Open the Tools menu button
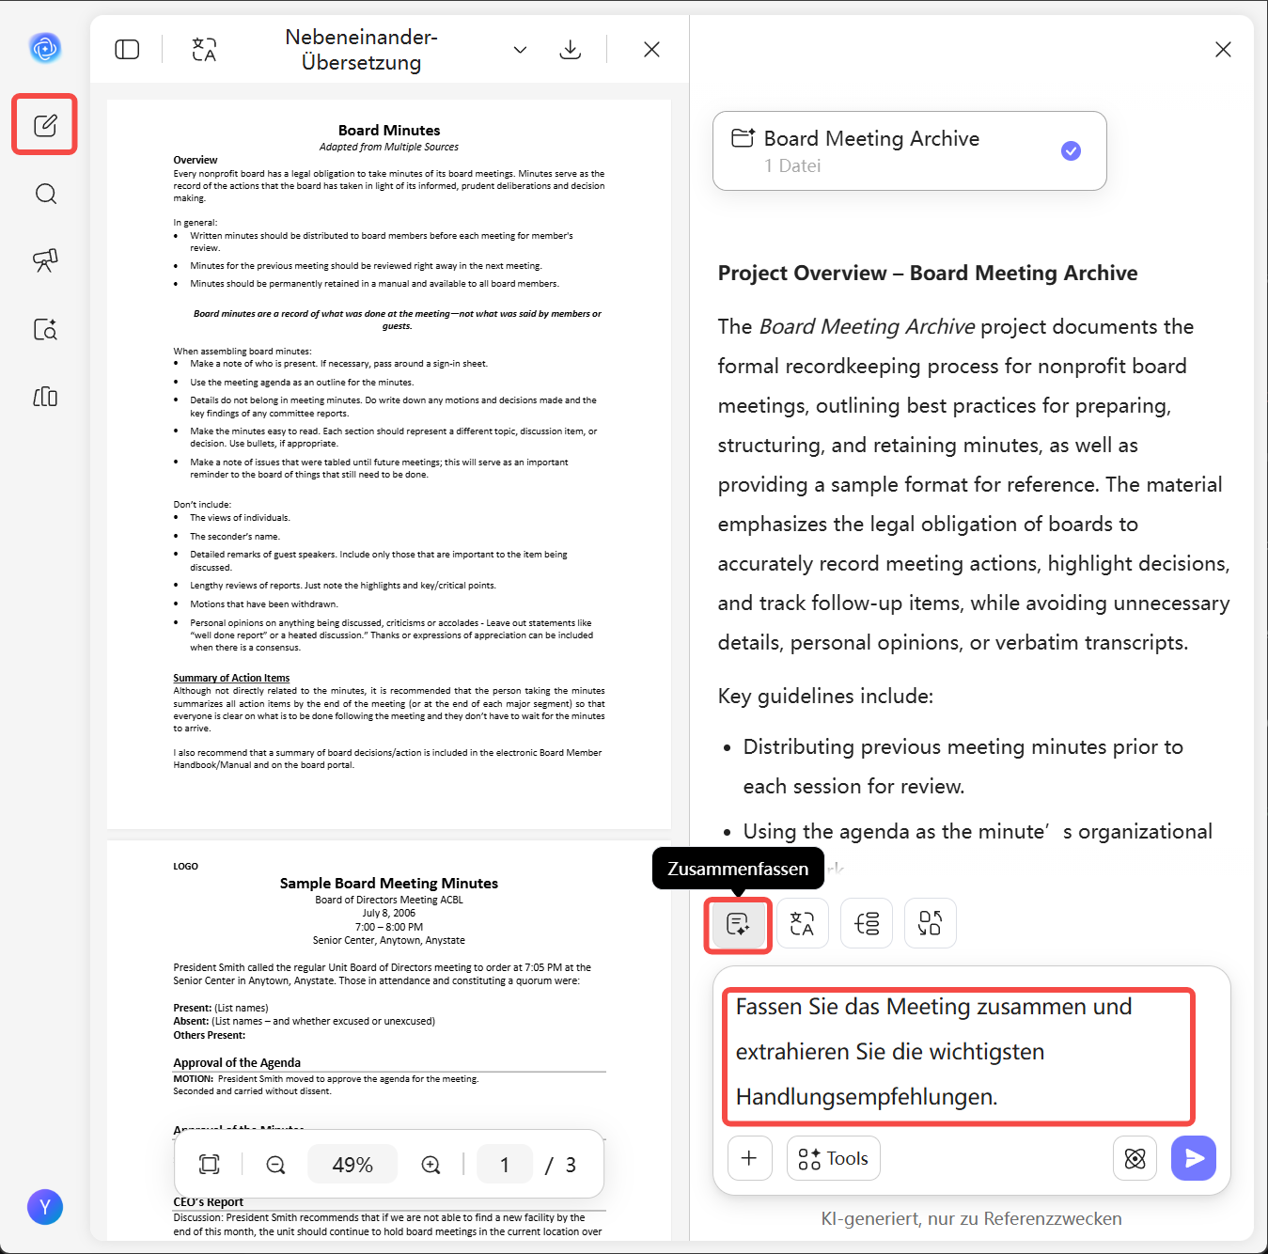The width and height of the screenshot is (1268, 1254). point(833,1158)
